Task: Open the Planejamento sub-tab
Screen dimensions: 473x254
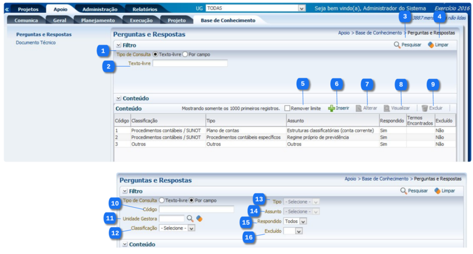Action: pos(98,20)
